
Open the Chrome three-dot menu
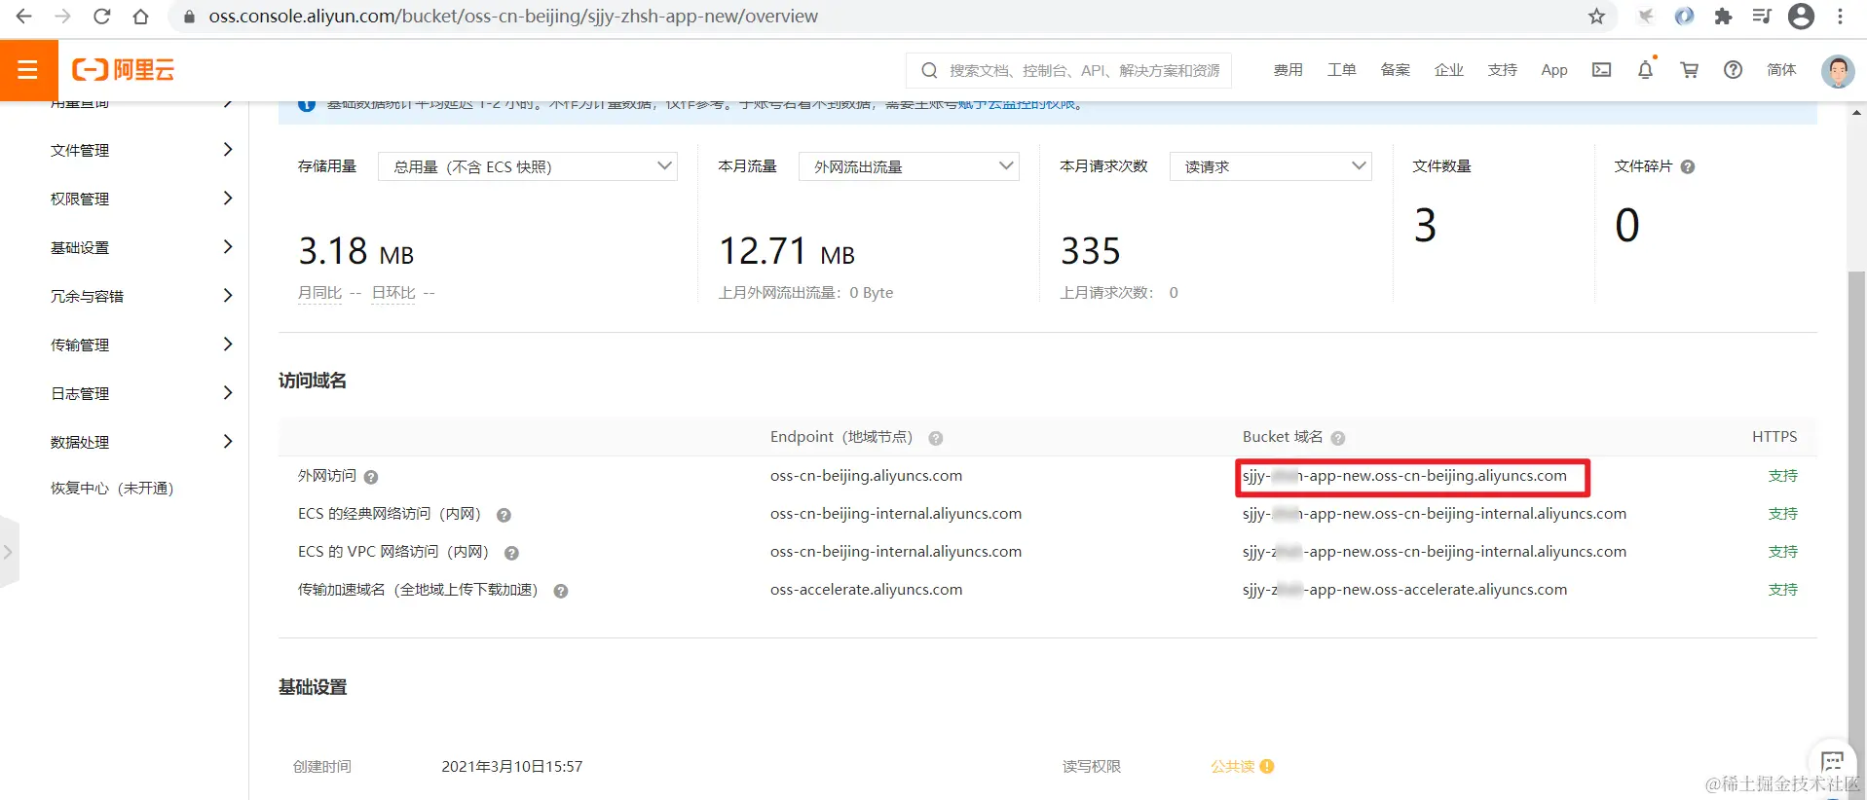point(1840,17)
